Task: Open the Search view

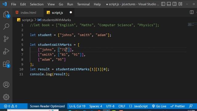Action: pos(6,27)
